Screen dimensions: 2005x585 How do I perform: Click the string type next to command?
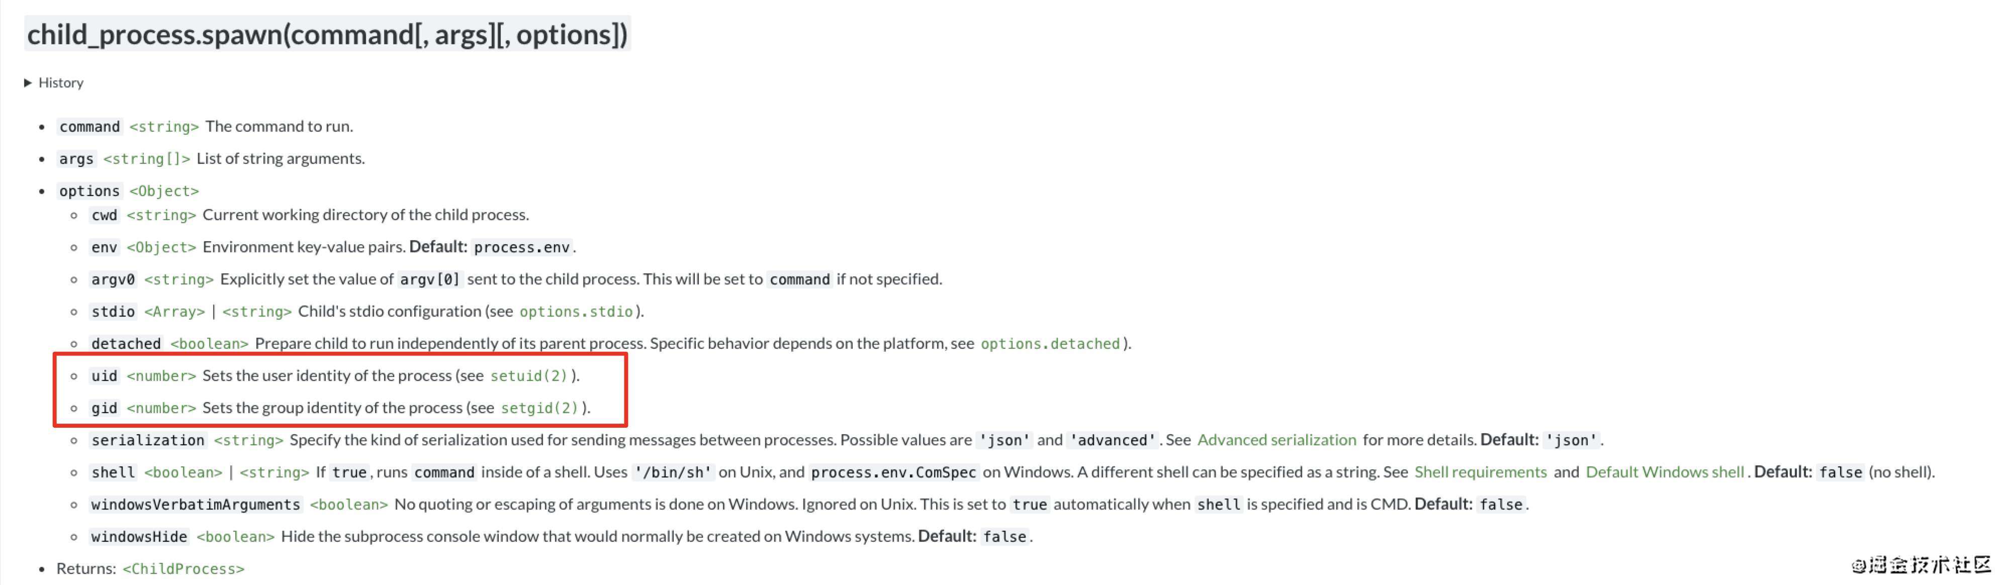[x=164, y=127]
